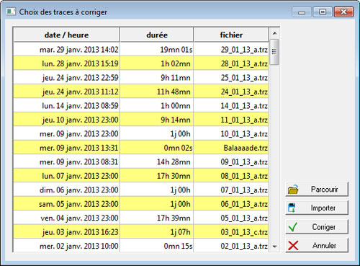Click file name 28_01_13_a.trz
360x266 pixels.
(244, 63)
